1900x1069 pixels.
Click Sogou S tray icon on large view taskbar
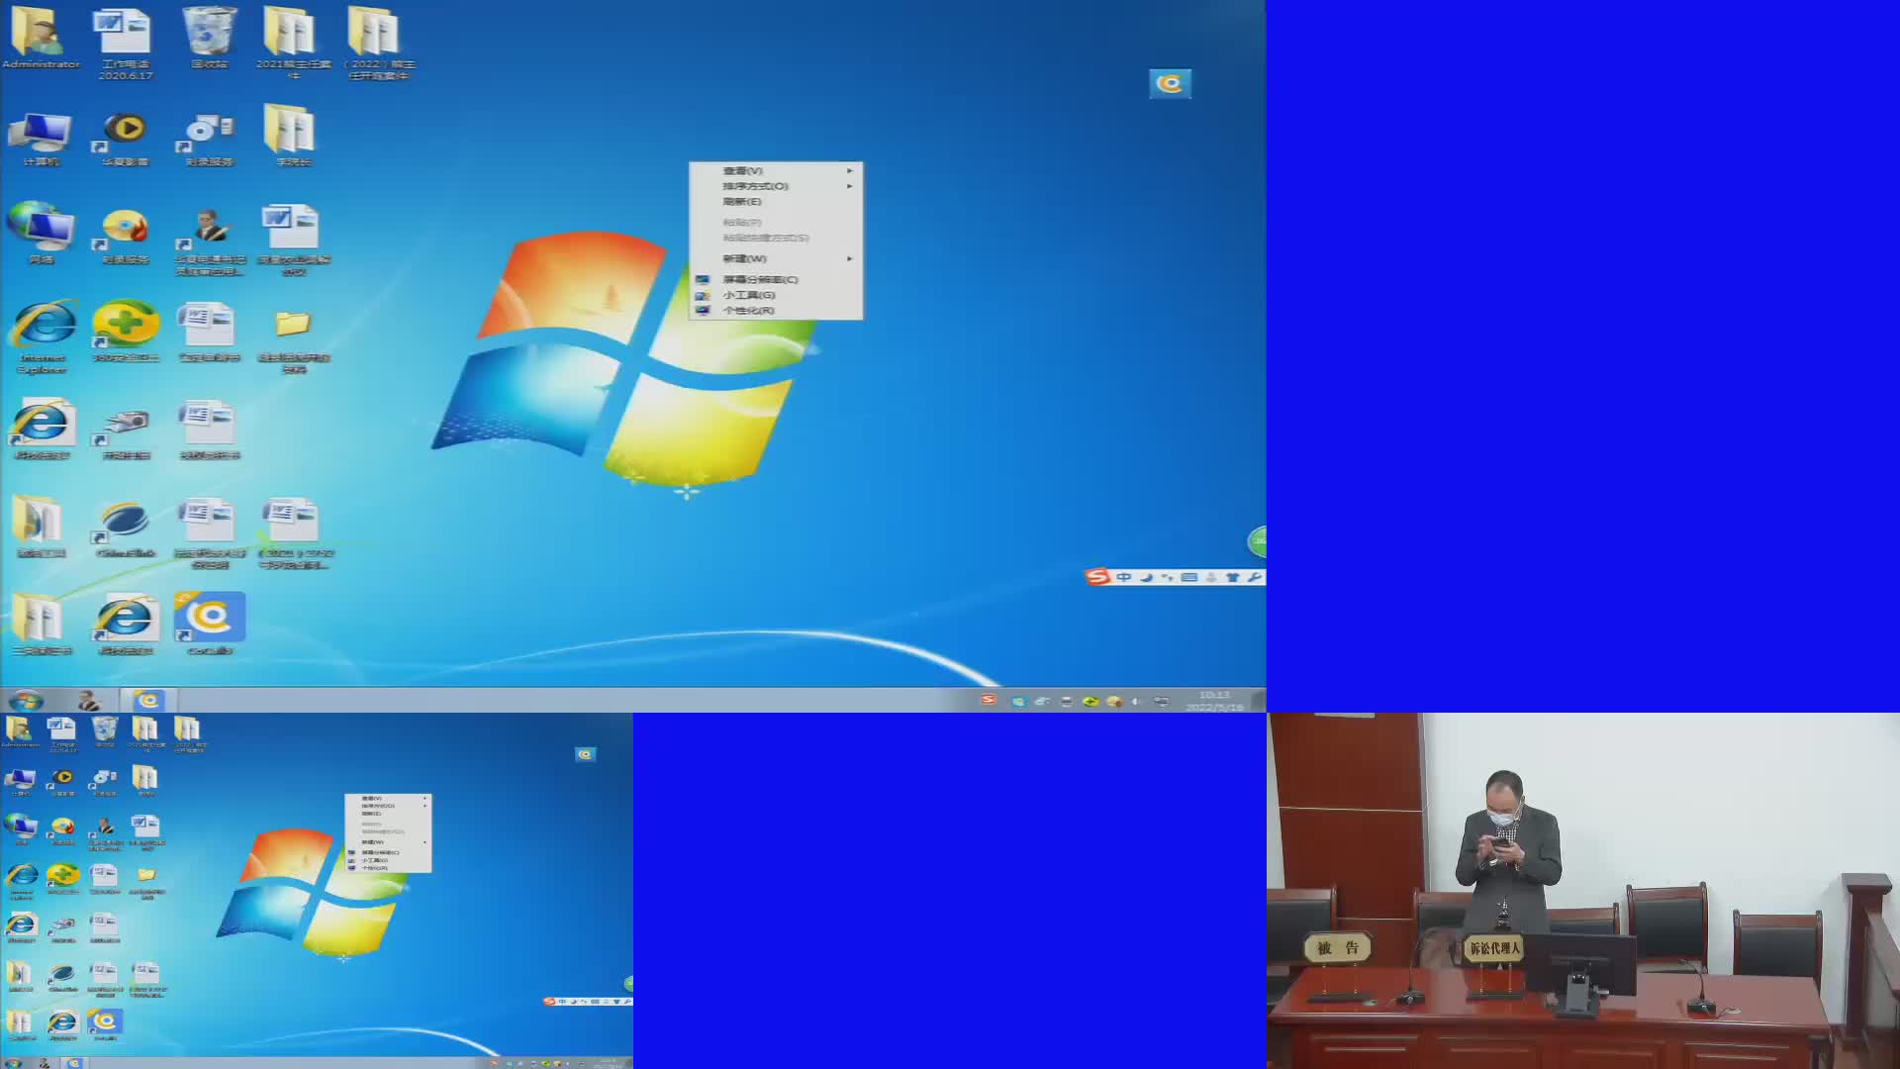pyautogui.click(x=988, y=700)
